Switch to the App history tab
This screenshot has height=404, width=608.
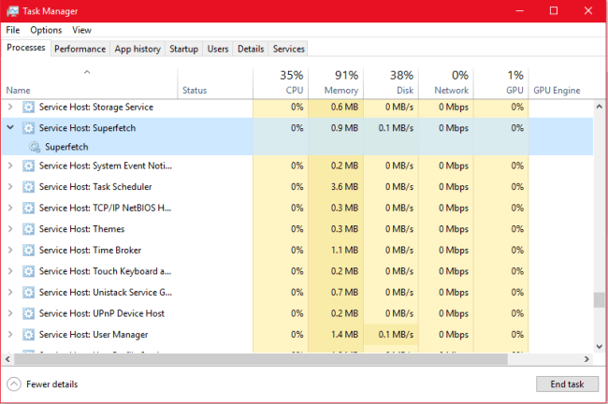(x=138, y=49)
